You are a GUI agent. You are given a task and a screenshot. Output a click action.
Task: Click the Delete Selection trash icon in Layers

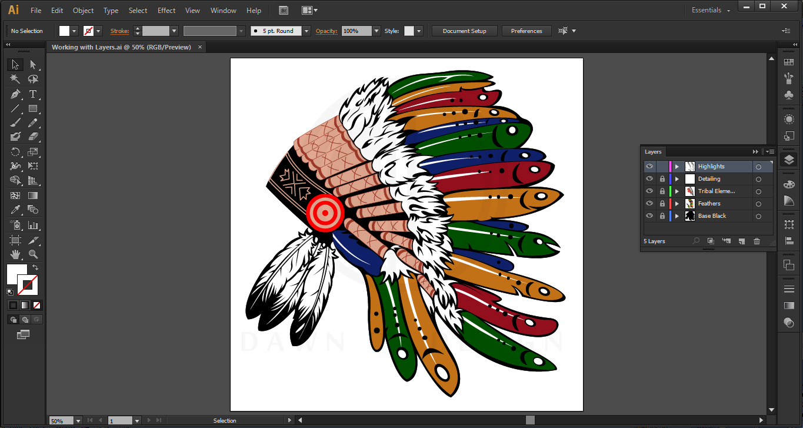tap(757, 241)
